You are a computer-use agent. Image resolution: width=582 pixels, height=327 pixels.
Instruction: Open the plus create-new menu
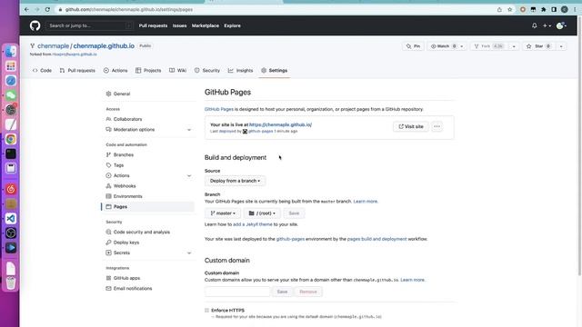click(547, 25)
